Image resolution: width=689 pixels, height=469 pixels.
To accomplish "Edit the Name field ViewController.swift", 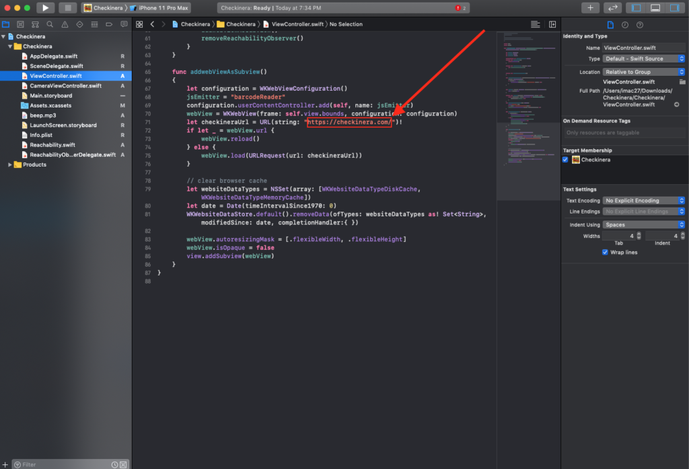I will pos(644,48).
